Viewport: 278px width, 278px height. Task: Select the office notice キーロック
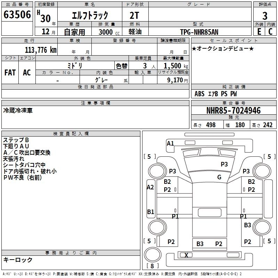pos(18,260)
